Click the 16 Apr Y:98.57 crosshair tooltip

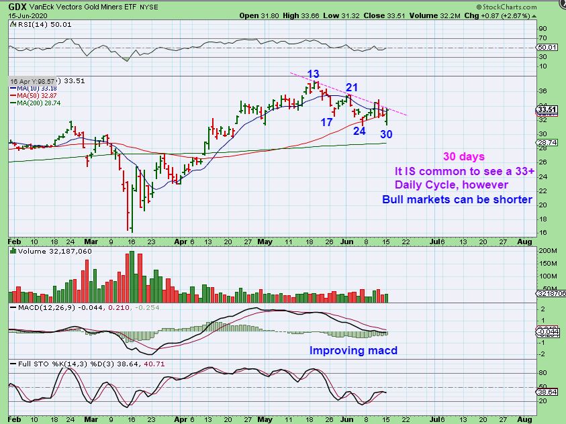pyautogui.click(x=32, y=81)
